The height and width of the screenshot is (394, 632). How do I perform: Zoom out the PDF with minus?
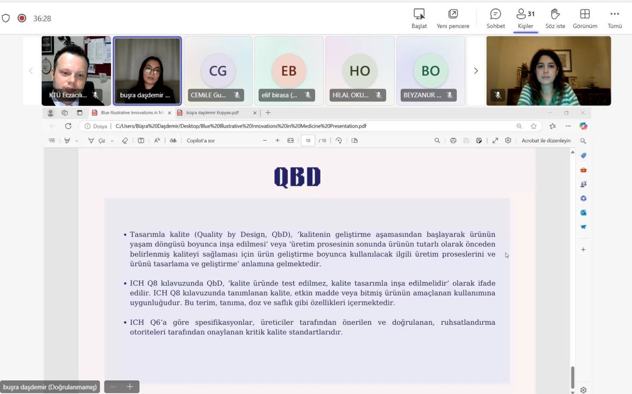265,140
